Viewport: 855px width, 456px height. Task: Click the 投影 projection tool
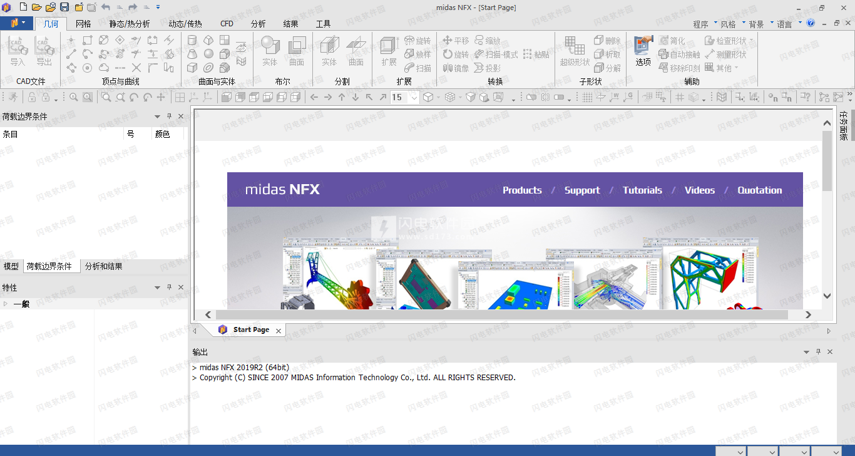point(488,68)
